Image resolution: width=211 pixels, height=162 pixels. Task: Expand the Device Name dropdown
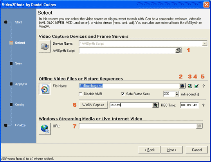click(204, 44)
